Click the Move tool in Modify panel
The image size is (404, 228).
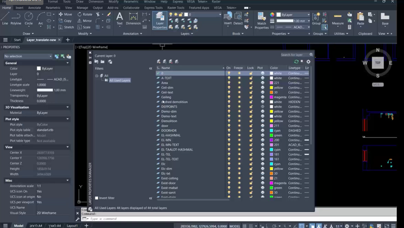(x=65, y=14)
